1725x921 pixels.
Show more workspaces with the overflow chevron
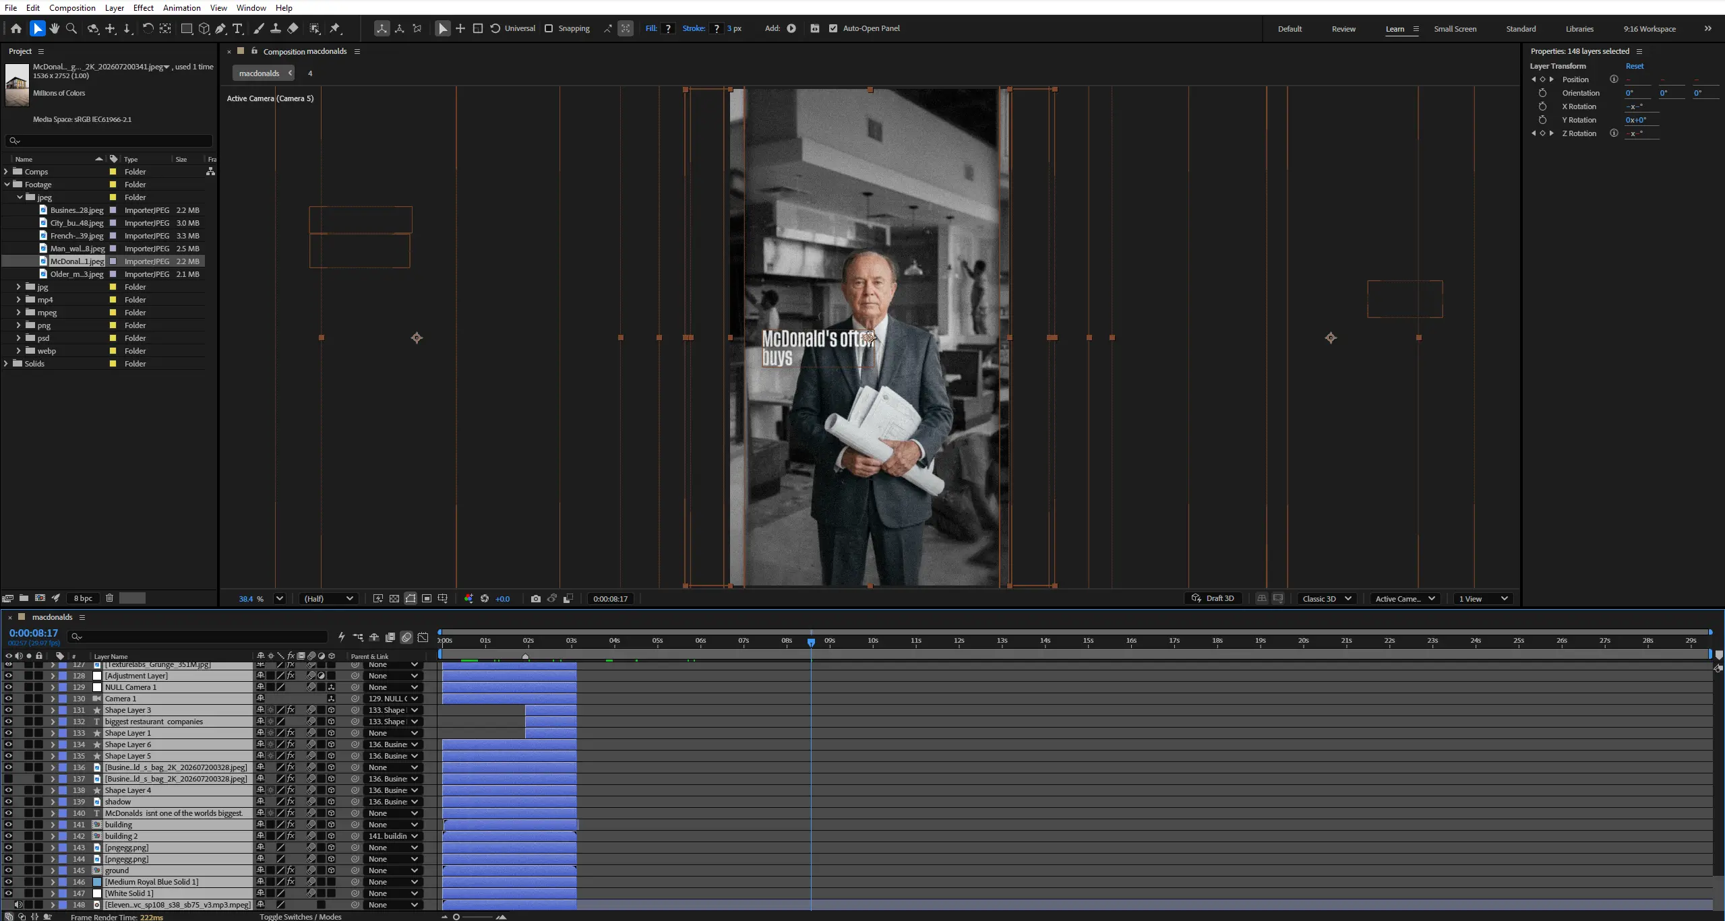click(x=1708, y=28)
